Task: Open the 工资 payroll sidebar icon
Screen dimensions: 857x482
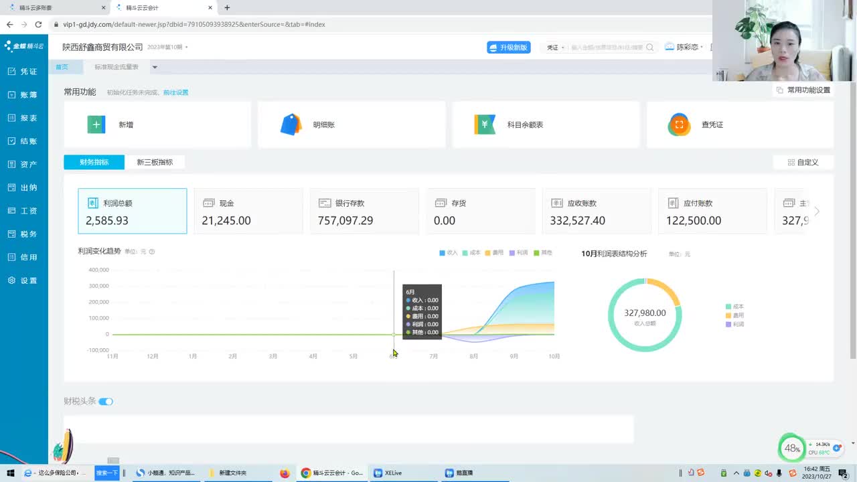Action: pos(11,211)
